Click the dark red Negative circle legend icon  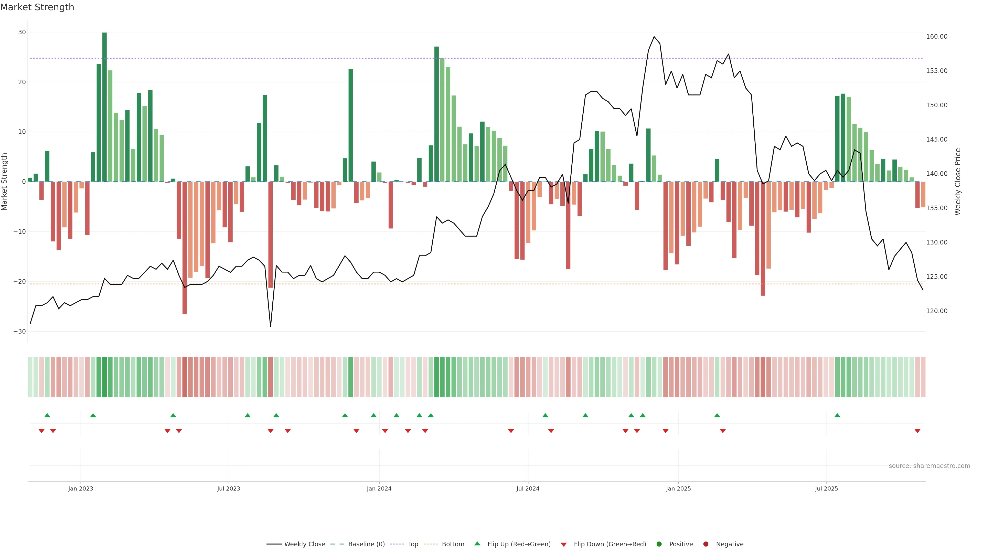click(x=706, y=544)
